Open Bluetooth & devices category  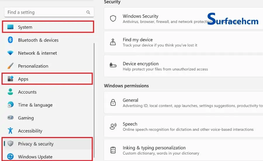click(x=48, y=40)
